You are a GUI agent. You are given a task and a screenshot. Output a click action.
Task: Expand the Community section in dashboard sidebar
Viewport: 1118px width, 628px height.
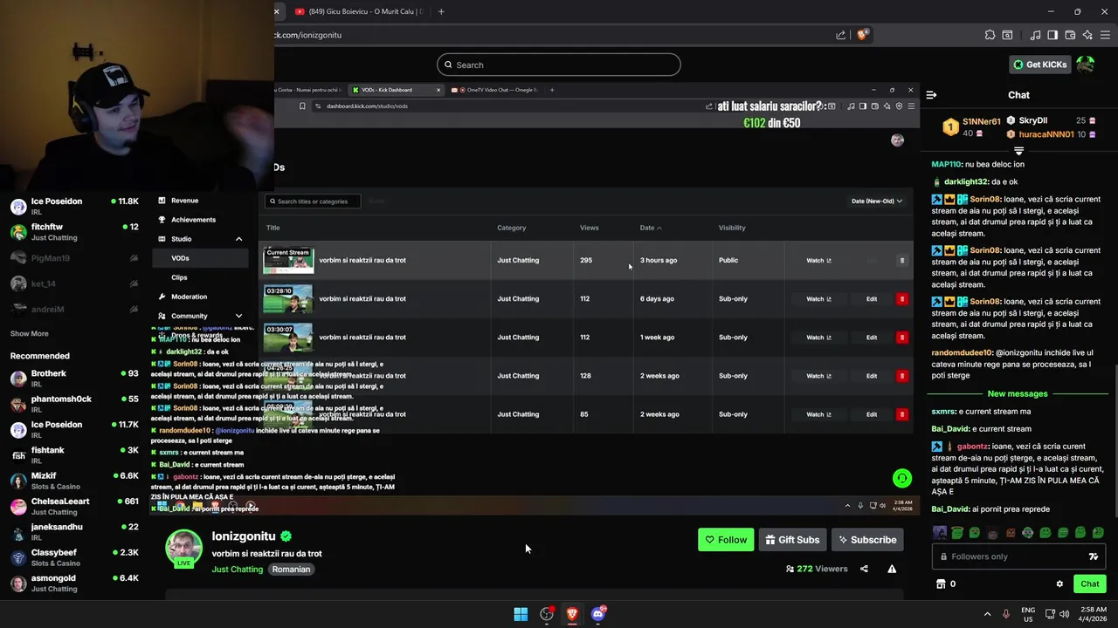coord(238,316)
